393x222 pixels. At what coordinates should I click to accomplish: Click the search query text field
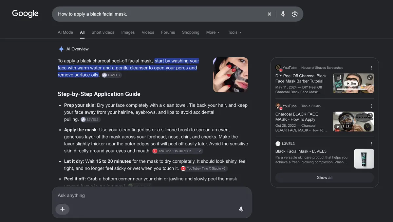pos(160,14)
